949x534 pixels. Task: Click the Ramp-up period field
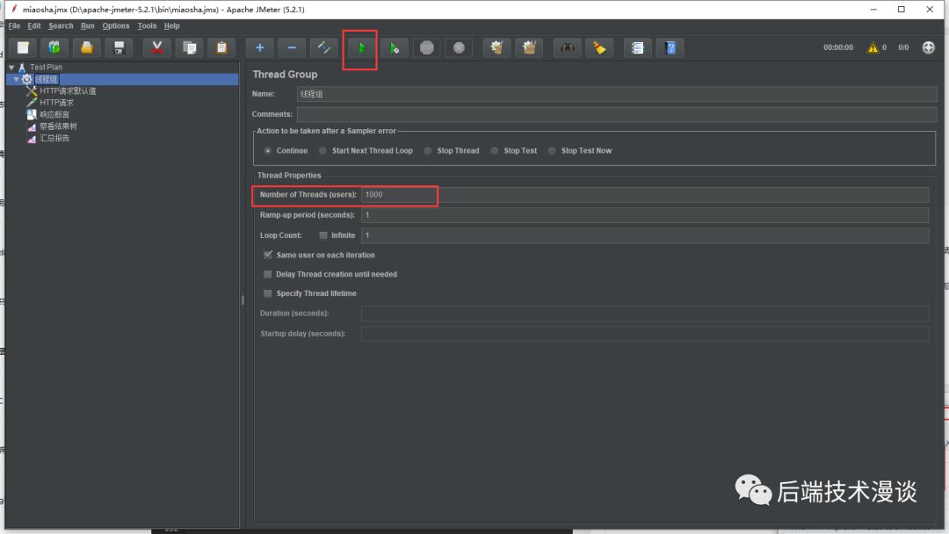point(645,214)
